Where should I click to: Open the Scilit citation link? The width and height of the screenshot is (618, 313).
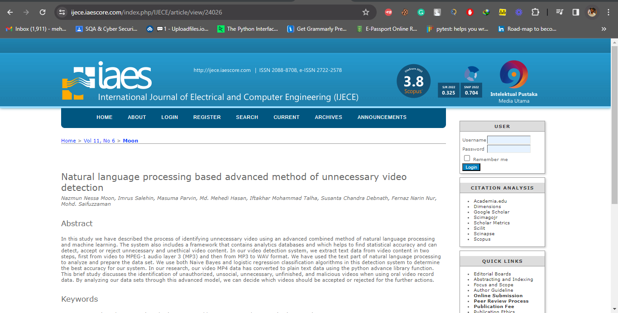479,228
